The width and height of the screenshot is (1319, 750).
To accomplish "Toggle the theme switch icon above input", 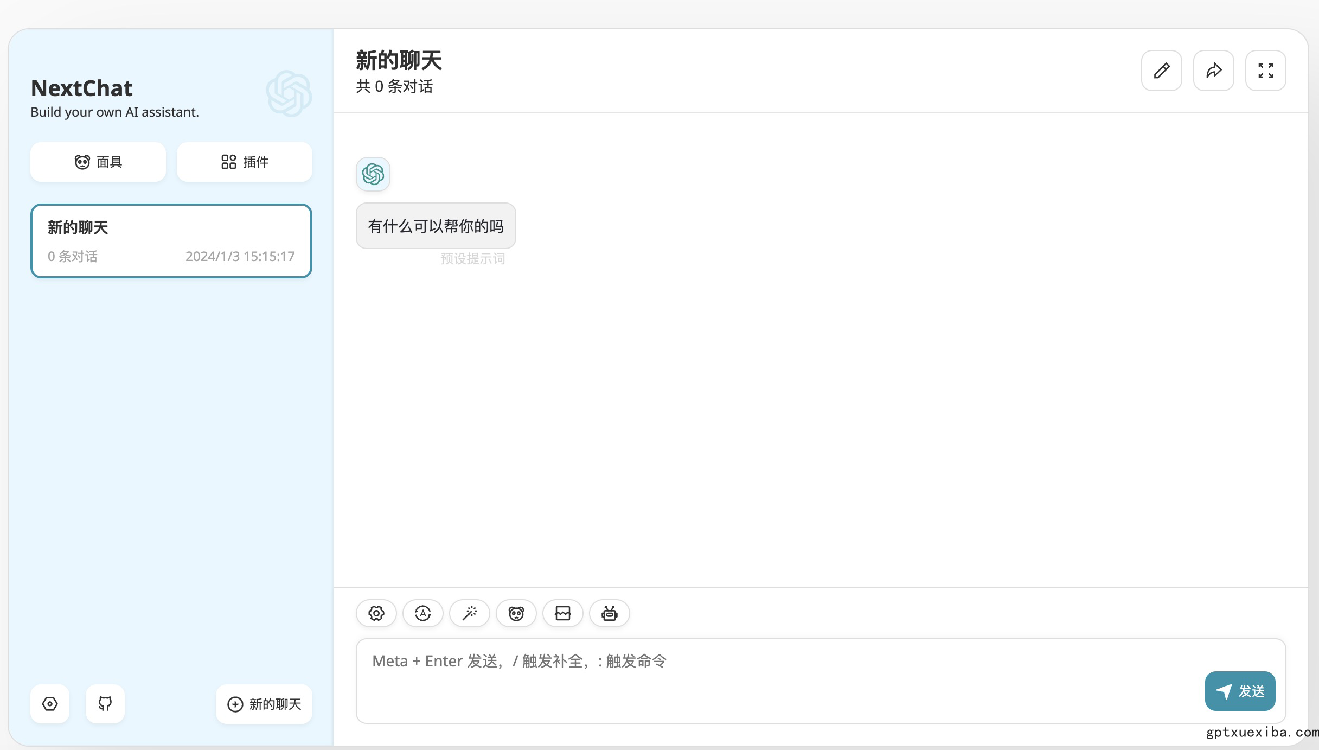I will click(422, 613).
